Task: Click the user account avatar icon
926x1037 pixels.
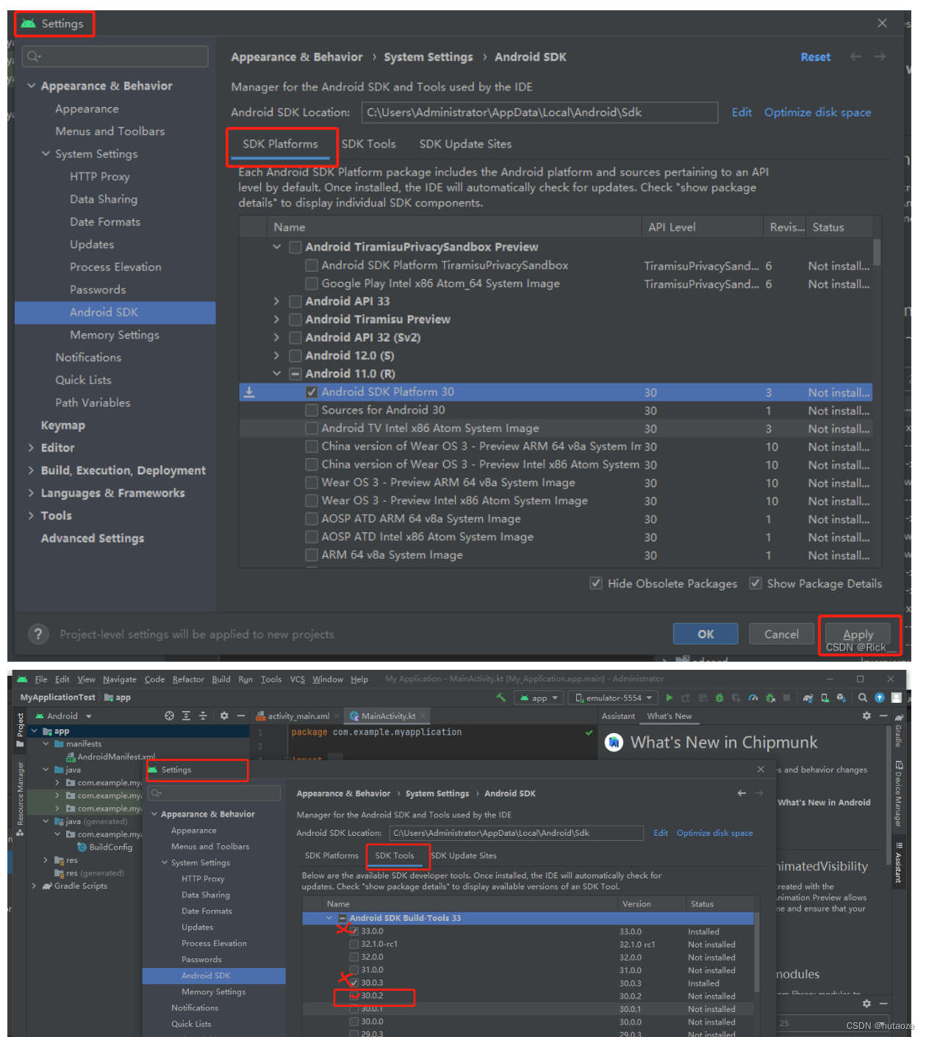Action: (896, 698)
